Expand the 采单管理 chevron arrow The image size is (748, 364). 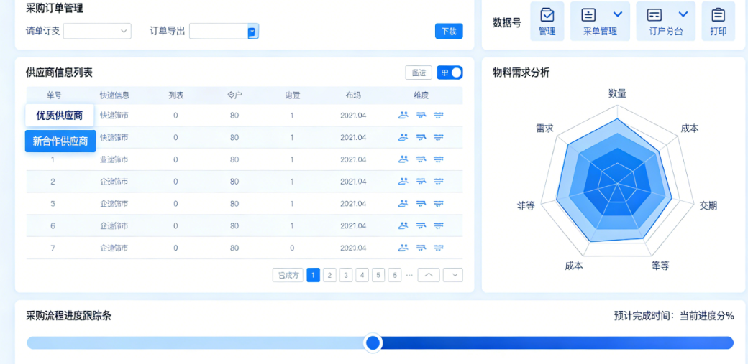click(617, 14)
